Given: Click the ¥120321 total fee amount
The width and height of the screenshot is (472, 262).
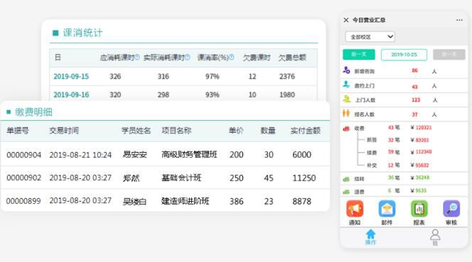Looking at the screenshot, I should click(x=421, y=128).
